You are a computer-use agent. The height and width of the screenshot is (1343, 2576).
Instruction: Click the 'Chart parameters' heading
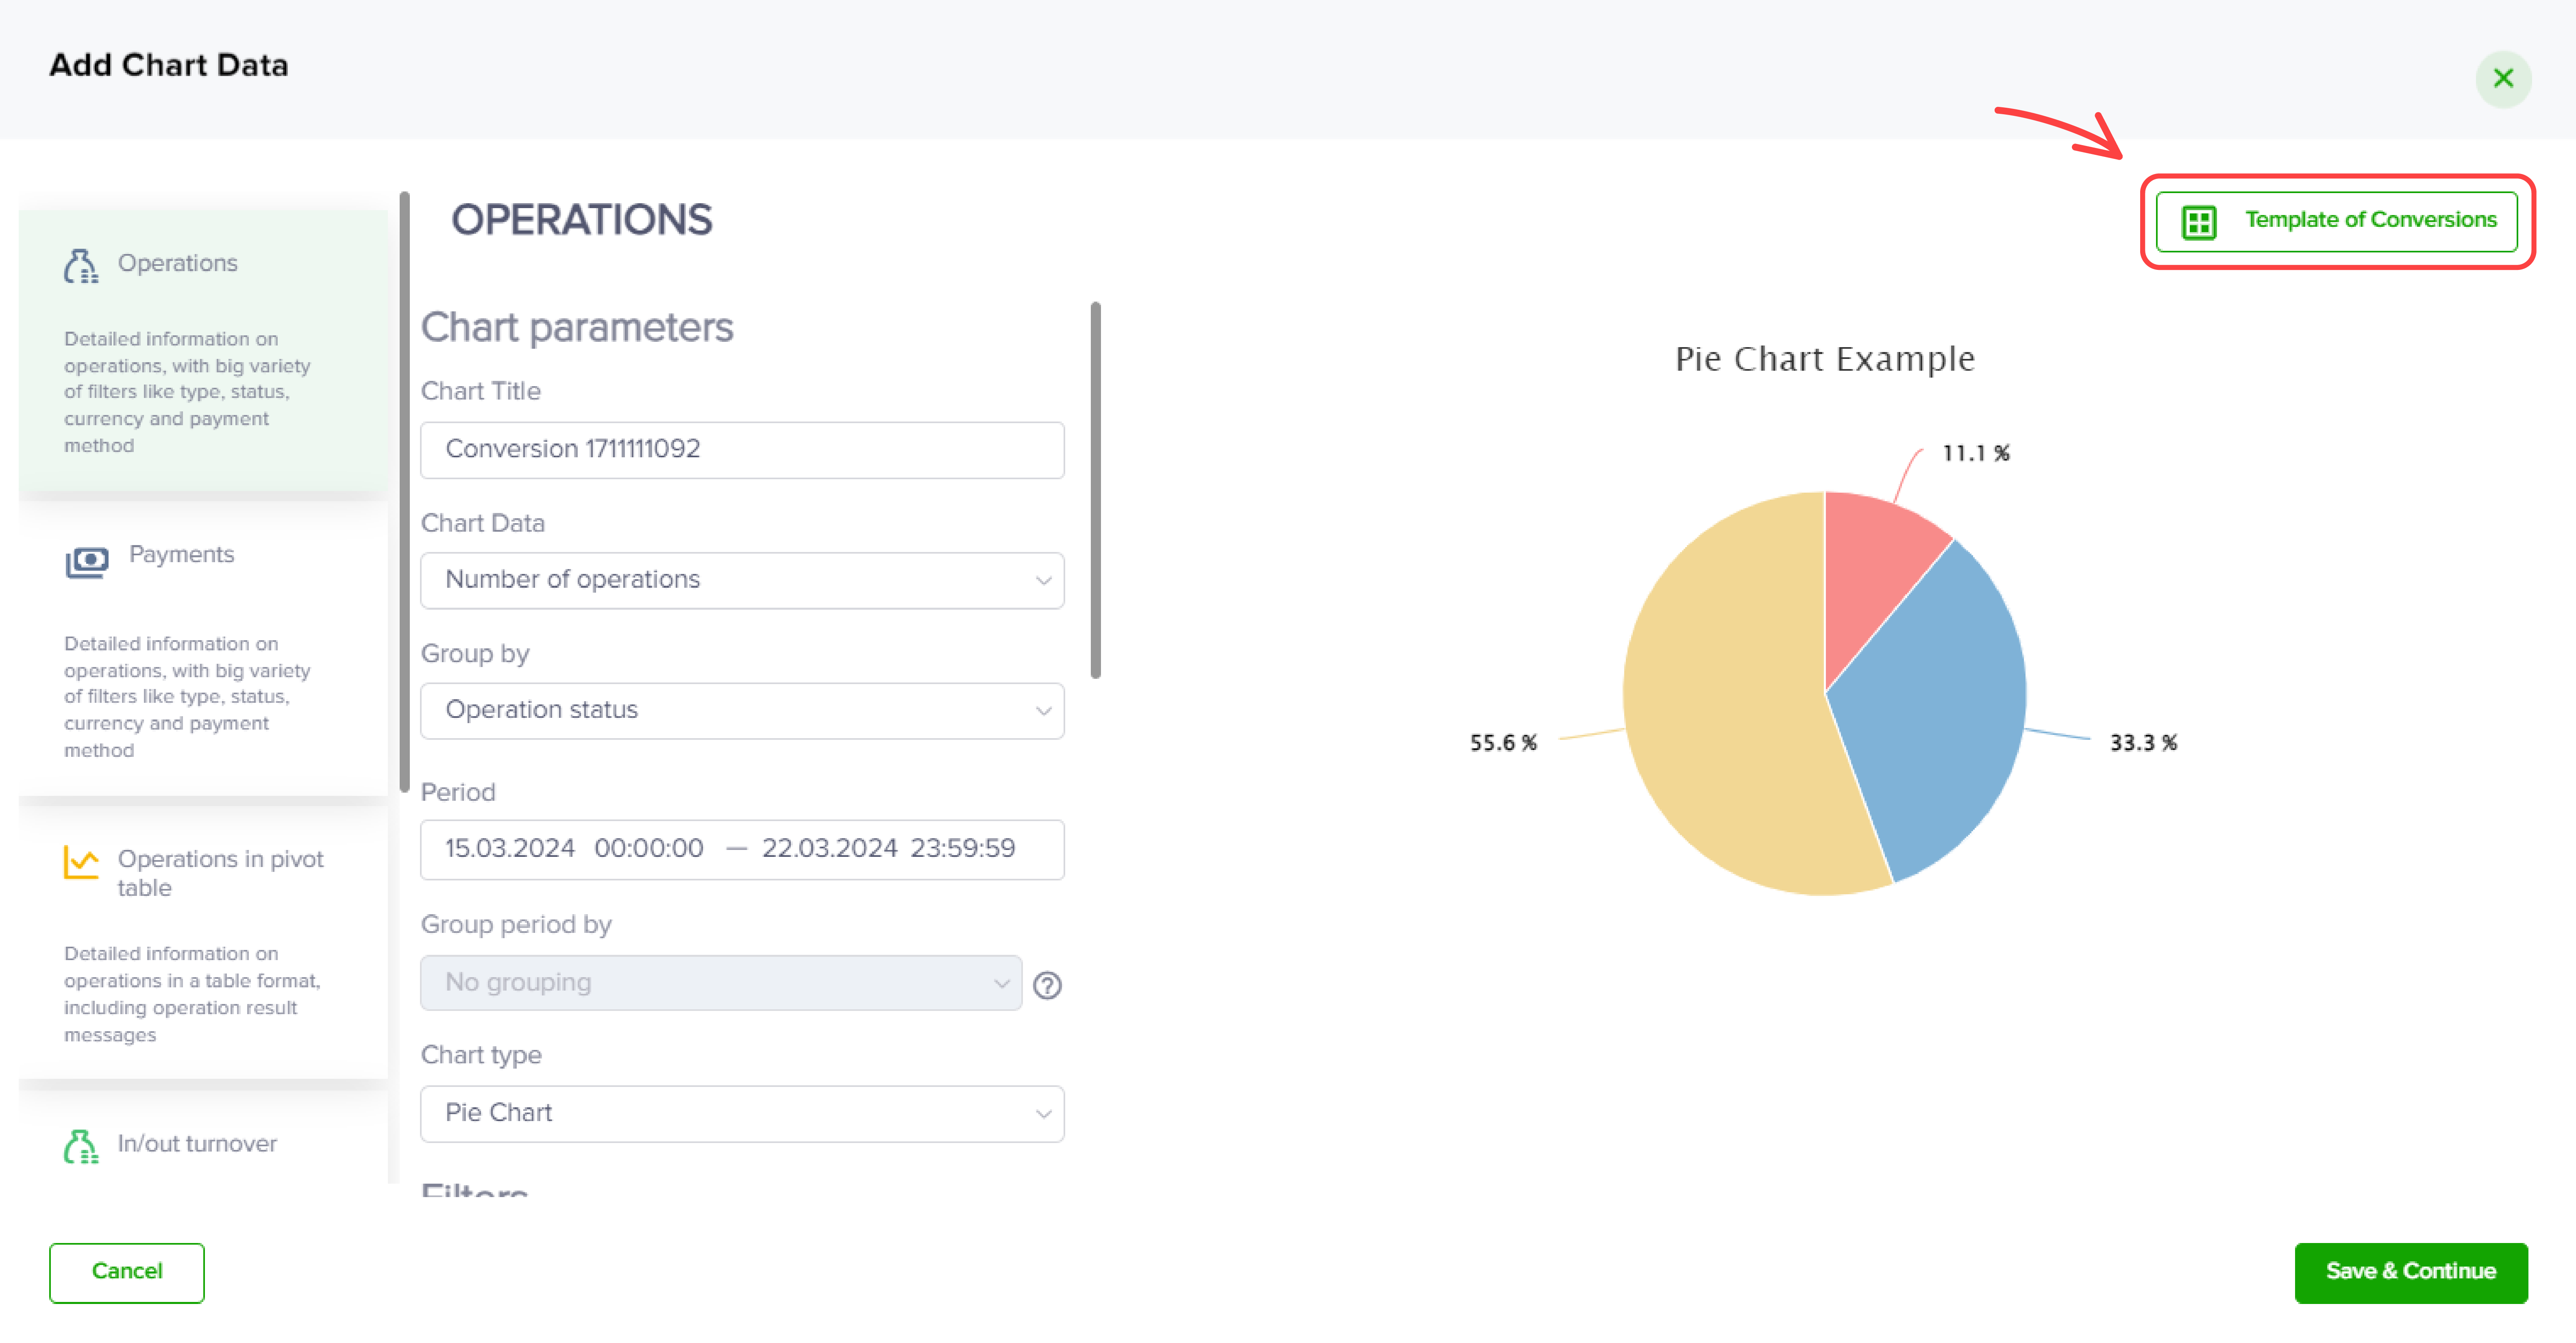click(x=577, y=328)
